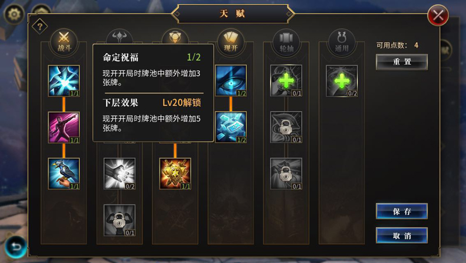Click the locked muscle-pose talent icon
The image size is (466, 263).
(x=120, y=220)
